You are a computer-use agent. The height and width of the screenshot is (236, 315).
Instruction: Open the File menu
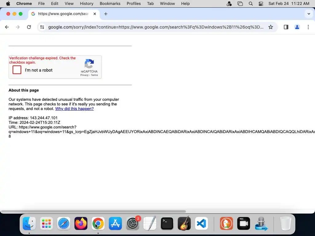(x=42, y=3)
